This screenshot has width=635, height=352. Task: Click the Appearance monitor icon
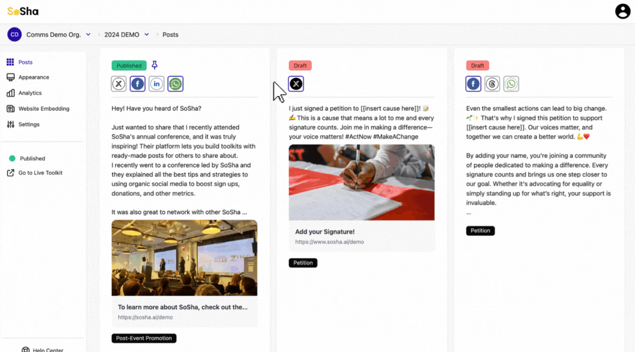point(11,77)
